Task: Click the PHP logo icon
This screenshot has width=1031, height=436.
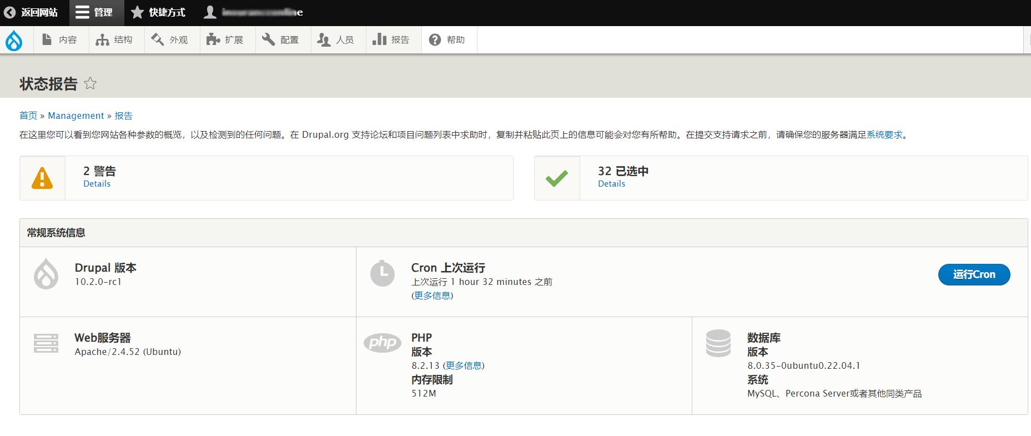Action: pos(383,342)
